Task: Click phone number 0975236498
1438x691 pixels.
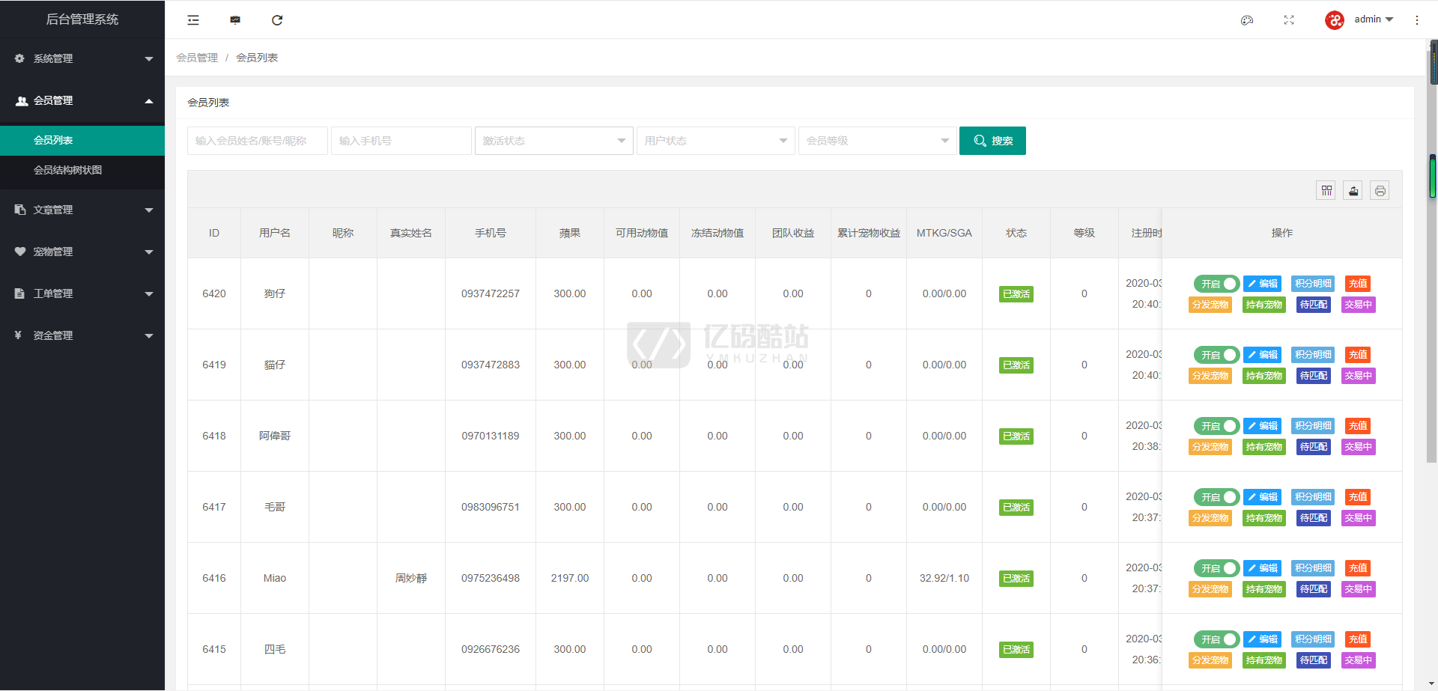Action: pos(491,578)
